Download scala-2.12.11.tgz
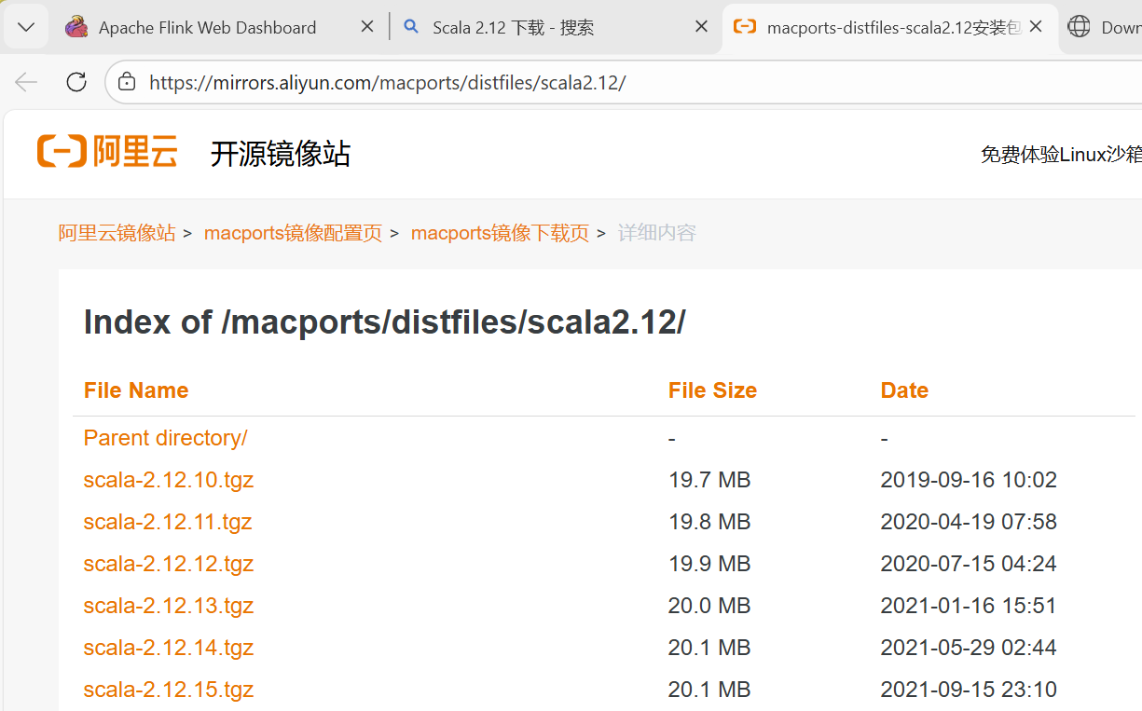Image resolution: width=1142 pixels, height=711 pixels. point(168,522)
